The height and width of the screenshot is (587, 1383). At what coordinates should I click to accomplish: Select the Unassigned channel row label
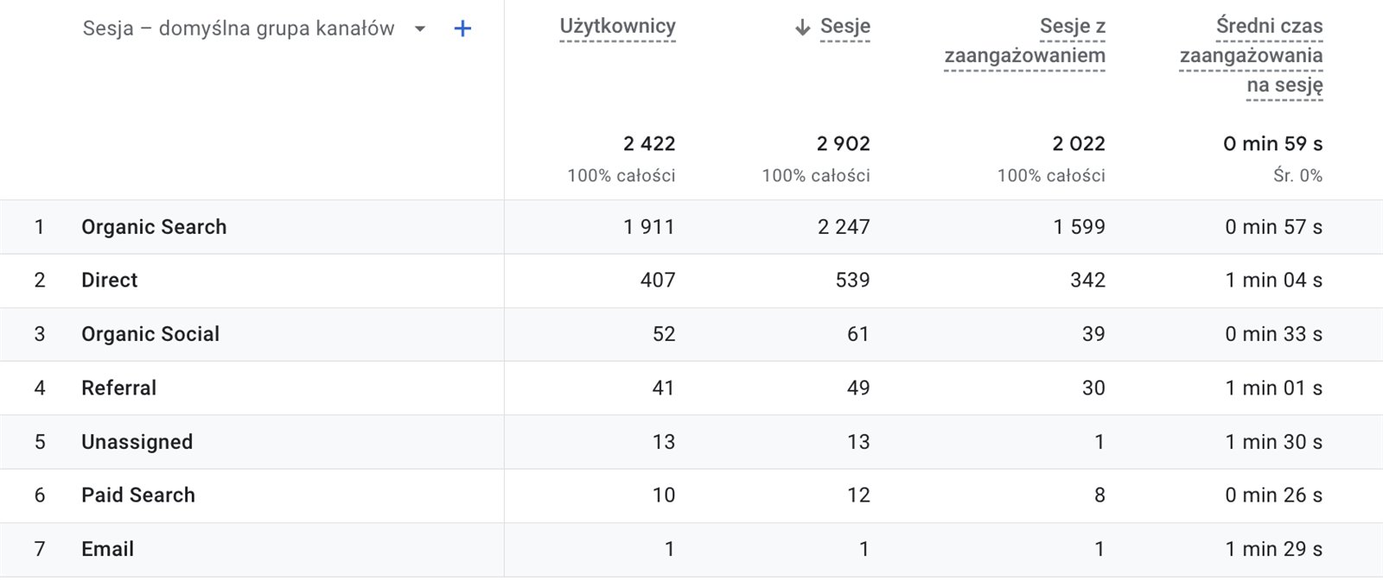[x=137, y=442]
